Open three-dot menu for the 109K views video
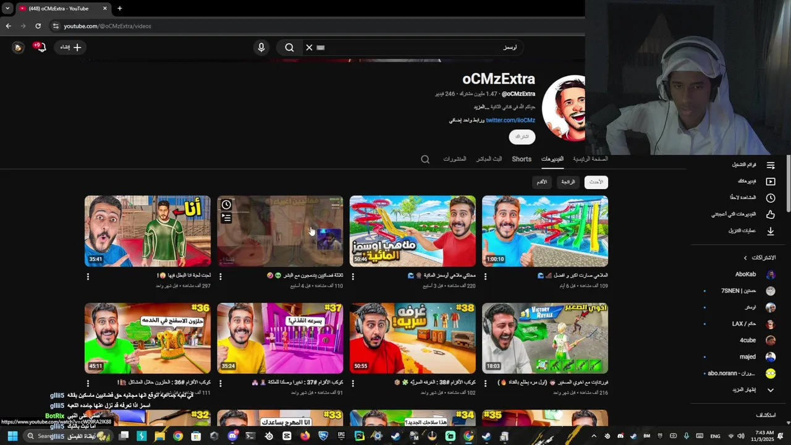Viewport: 791px width, 445px height. [x=486, y=277]
